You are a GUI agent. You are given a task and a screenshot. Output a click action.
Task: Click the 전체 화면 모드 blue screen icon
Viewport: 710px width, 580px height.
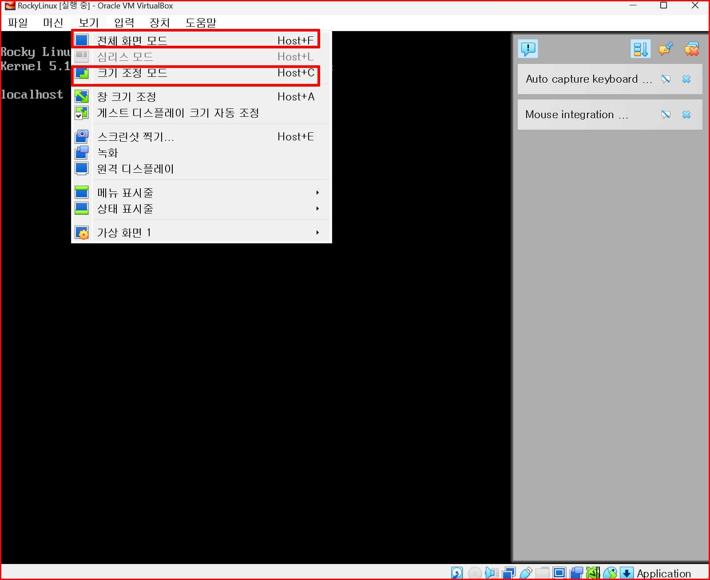[x=82, y=40]
